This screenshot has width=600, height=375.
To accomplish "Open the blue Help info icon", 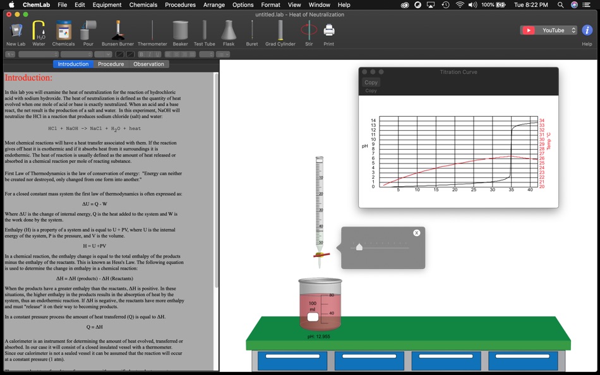I will coord(587,30).
